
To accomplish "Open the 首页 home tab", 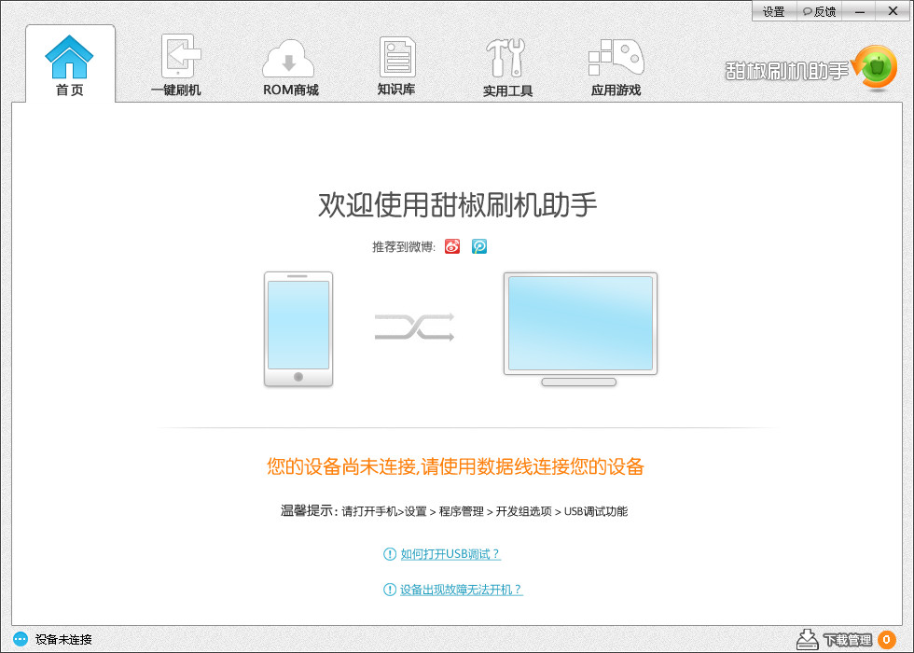I will tap(70, 64).
